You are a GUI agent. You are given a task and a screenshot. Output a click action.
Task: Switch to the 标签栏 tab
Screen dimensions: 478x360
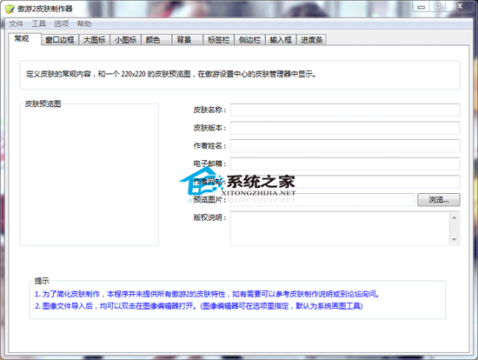tap(218, 40)
